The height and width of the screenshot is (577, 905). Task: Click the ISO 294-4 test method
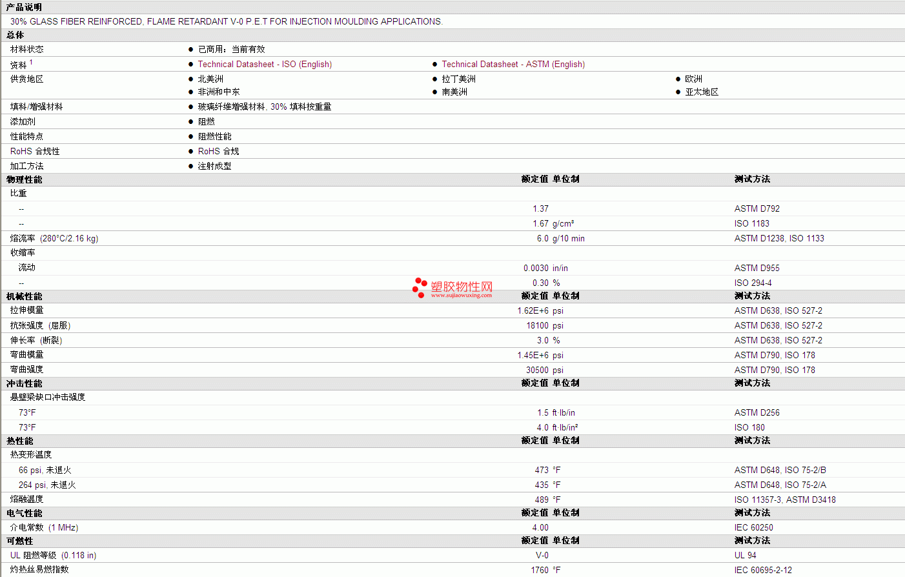(x=753, y=283)
